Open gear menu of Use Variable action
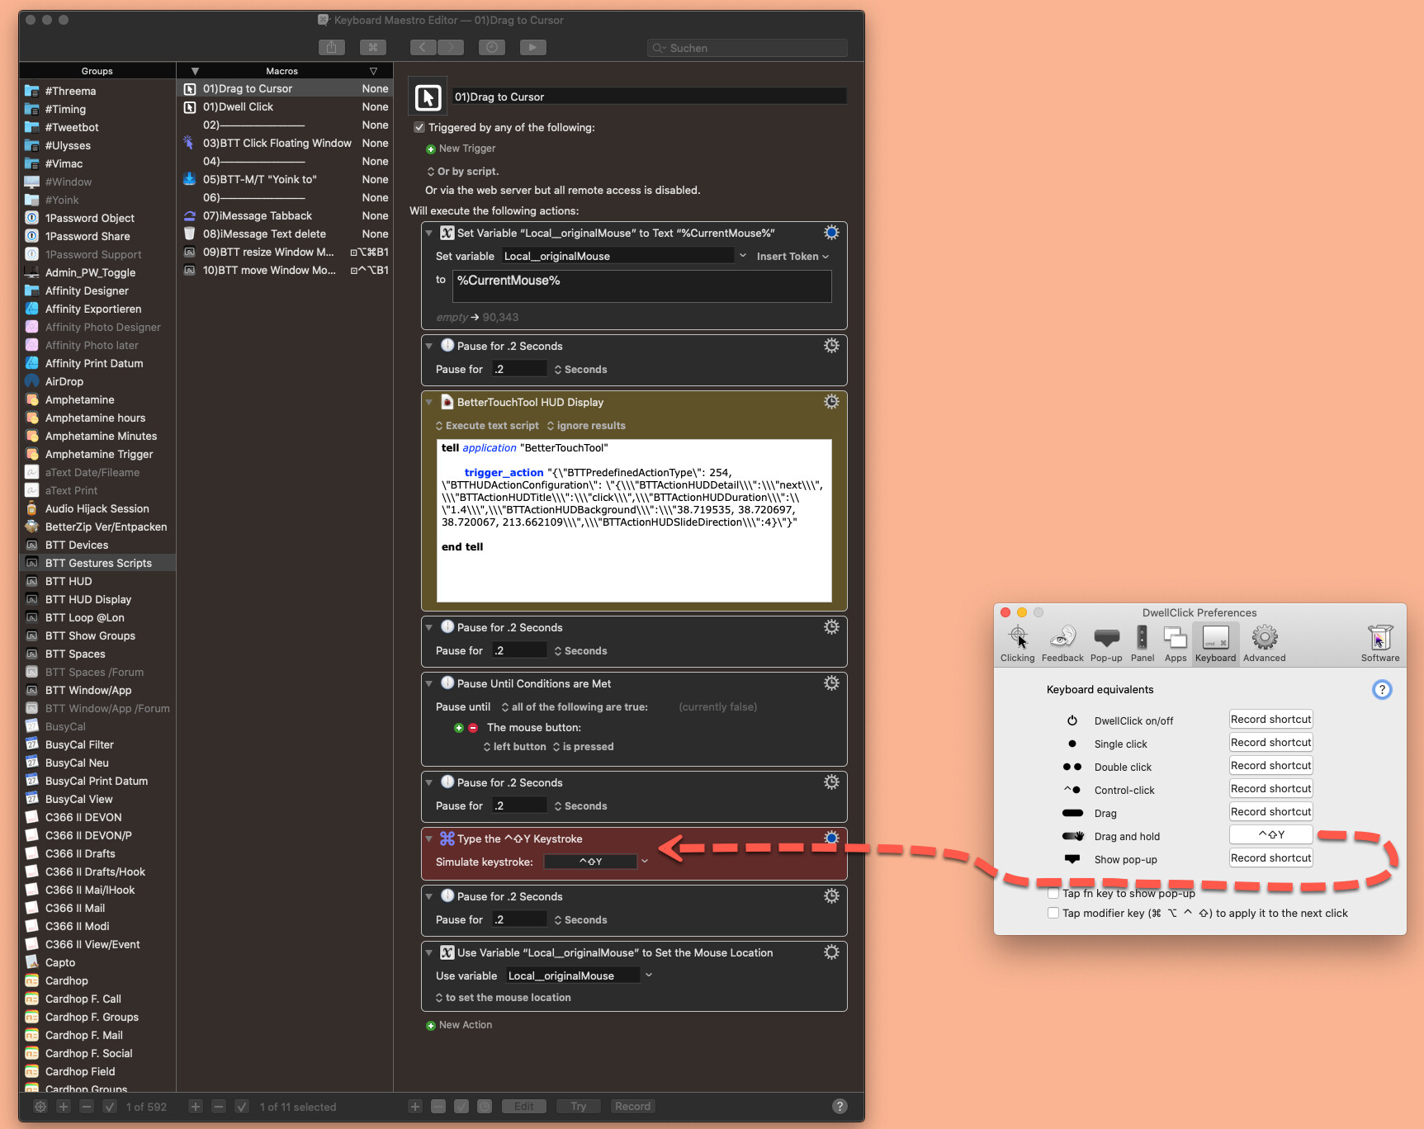The image size is (1424, 1129). [831, 952]
